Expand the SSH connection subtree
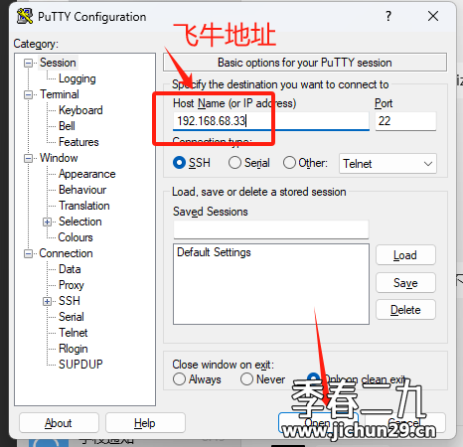Viewport: 463px width, 447px height. click(47, 301)
